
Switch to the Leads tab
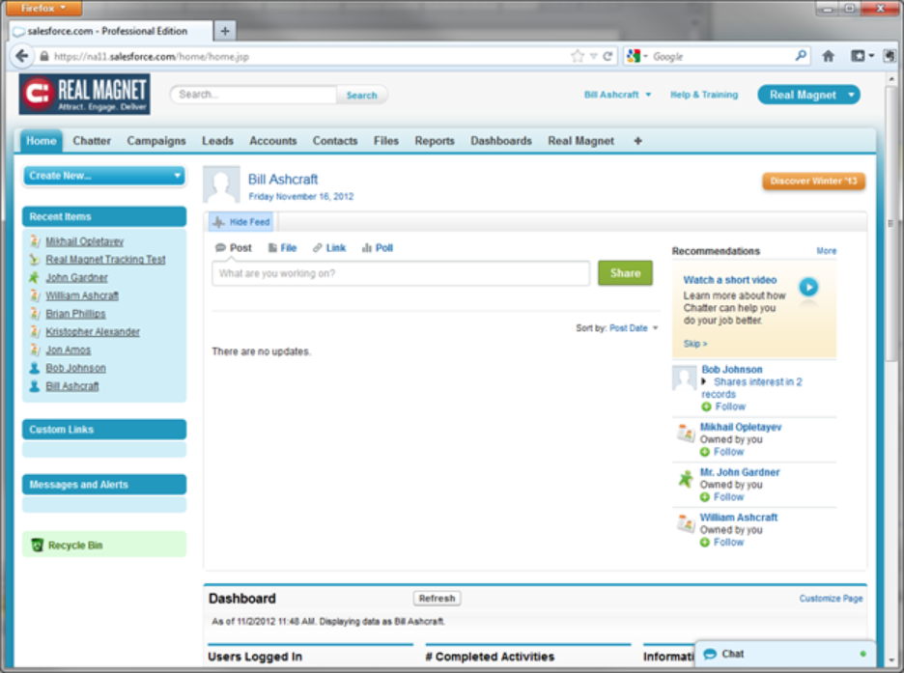tap(217, 141)
